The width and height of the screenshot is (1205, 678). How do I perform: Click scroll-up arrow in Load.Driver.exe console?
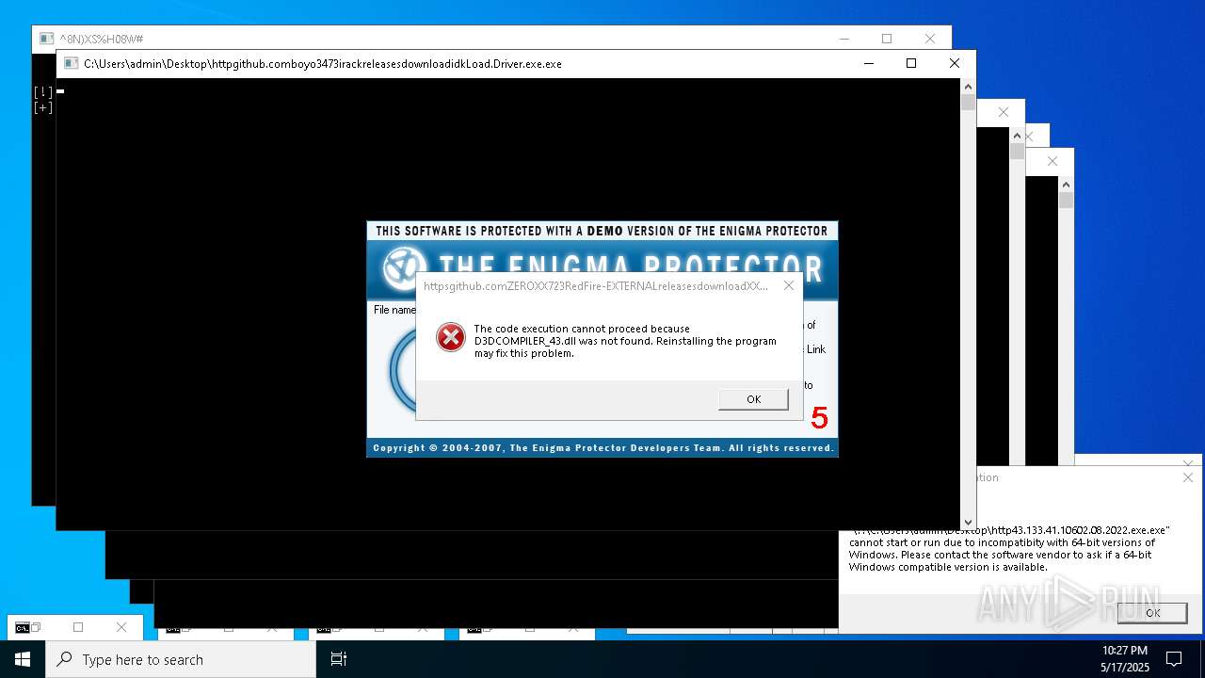tap(968, 87)
